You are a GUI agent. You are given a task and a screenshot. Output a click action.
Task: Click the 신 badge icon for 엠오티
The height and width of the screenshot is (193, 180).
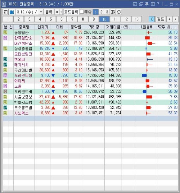(x=5, y=59)
